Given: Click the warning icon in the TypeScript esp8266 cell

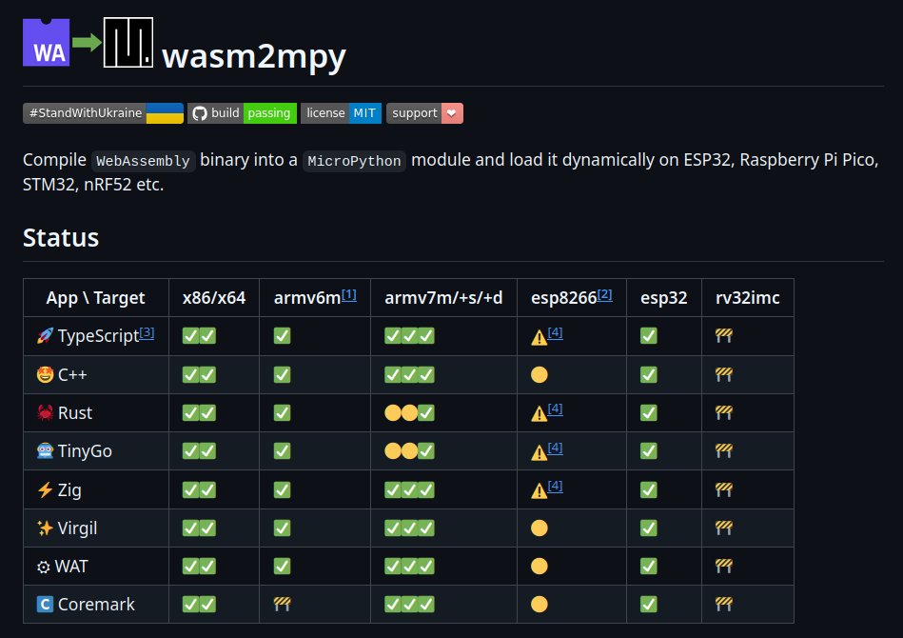Looking at the screenshot, I should point(539,337).
